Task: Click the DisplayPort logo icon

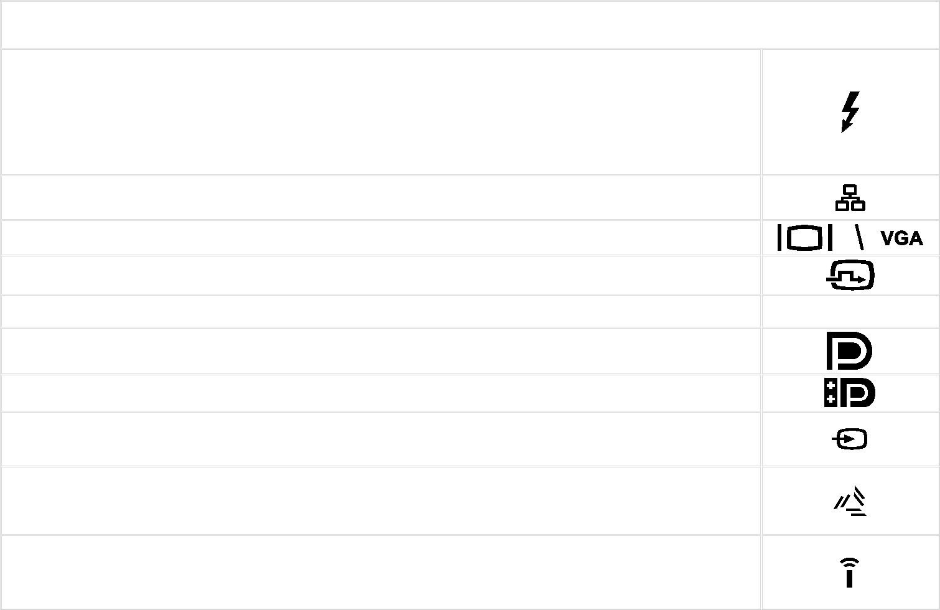Action: click(x=849, y=351)
